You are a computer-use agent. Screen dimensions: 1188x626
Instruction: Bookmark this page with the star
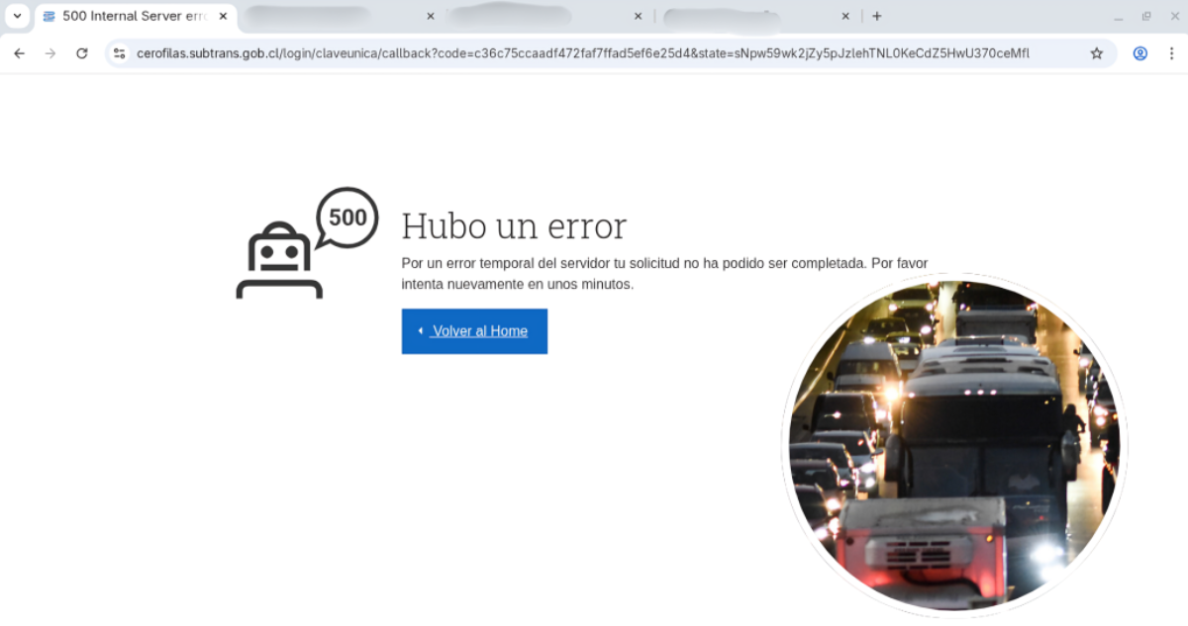click(1096, 53)
